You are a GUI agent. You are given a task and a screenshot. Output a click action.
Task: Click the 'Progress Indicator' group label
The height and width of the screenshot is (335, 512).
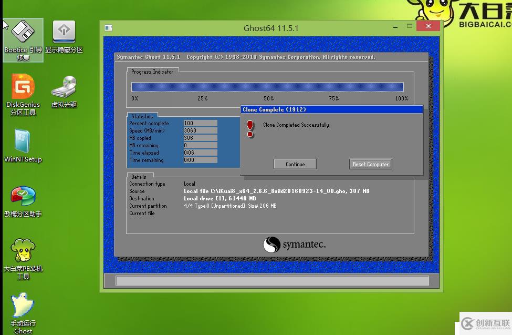click(152, 72)
